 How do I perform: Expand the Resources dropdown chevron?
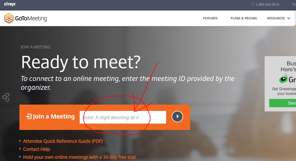(x=289, y=18)
